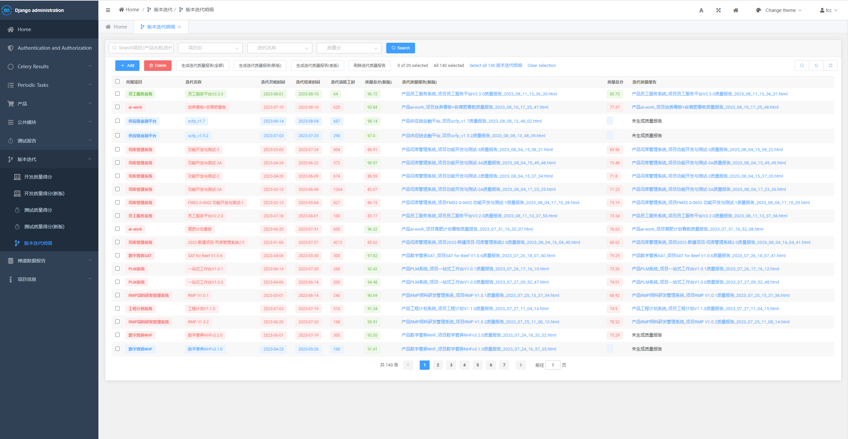Viewport: 848px width, 439px height.
Task: Click the table refresh icon
Action: coord(816,66)
